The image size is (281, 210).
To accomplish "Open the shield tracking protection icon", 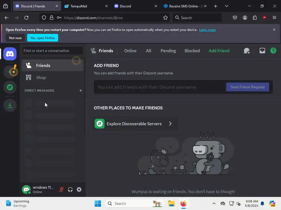I will [x=44, y=18].
